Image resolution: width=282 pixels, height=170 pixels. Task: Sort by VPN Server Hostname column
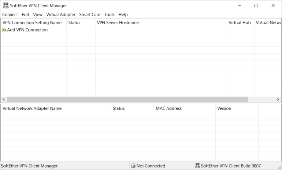(x=118, y=23)
